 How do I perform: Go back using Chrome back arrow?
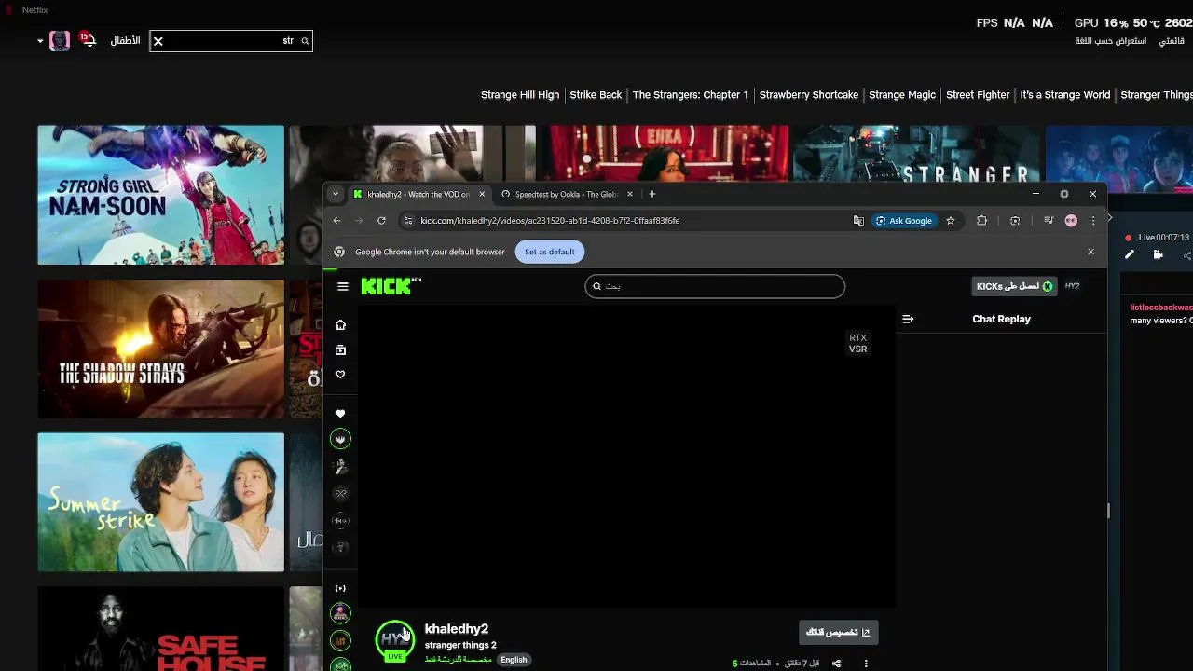point(336,221)
